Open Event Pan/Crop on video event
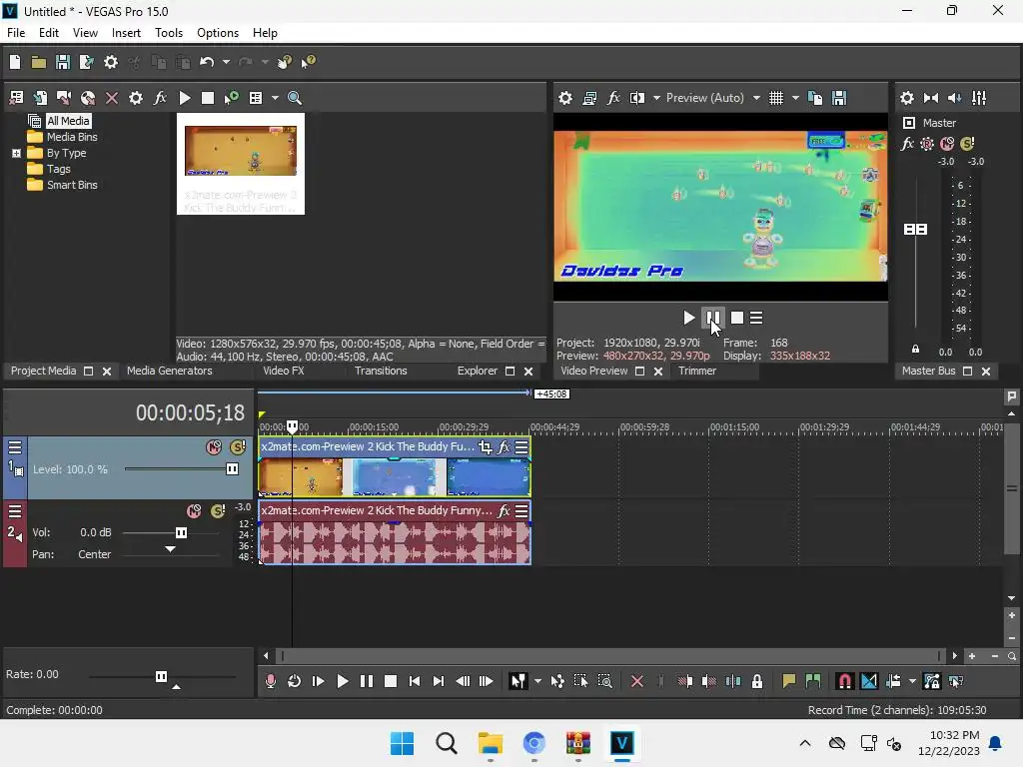 485,446
